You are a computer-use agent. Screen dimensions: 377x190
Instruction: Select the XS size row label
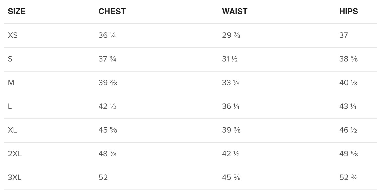coord(13,35)
